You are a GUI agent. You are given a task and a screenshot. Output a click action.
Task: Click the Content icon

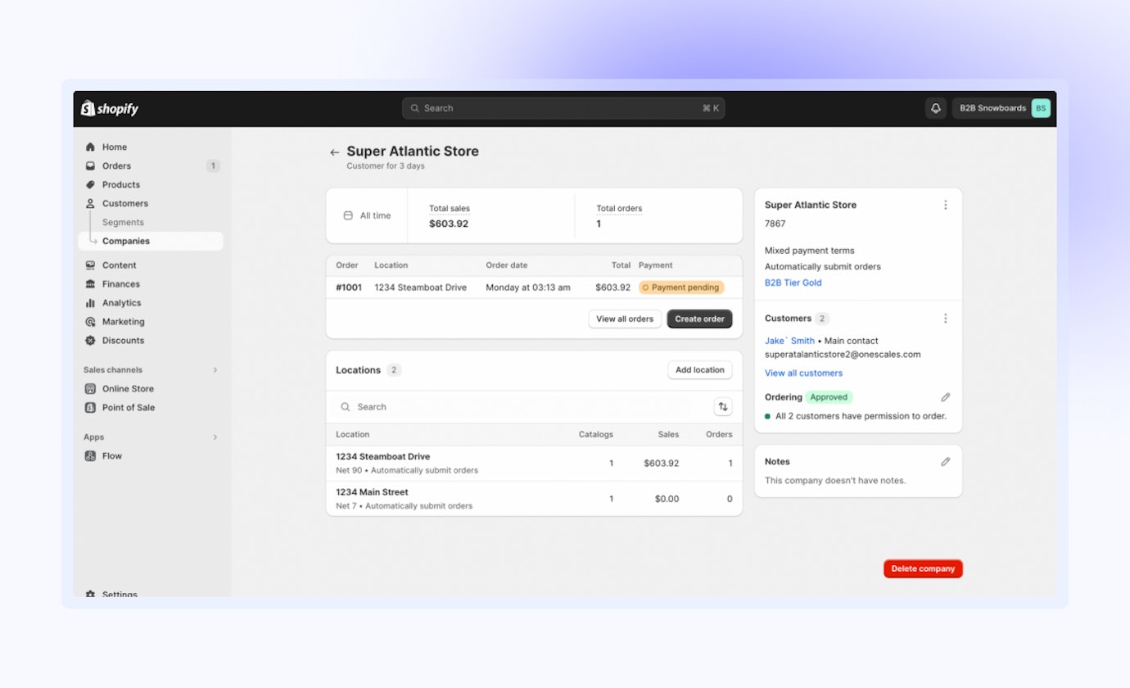(x=90, y=265)
